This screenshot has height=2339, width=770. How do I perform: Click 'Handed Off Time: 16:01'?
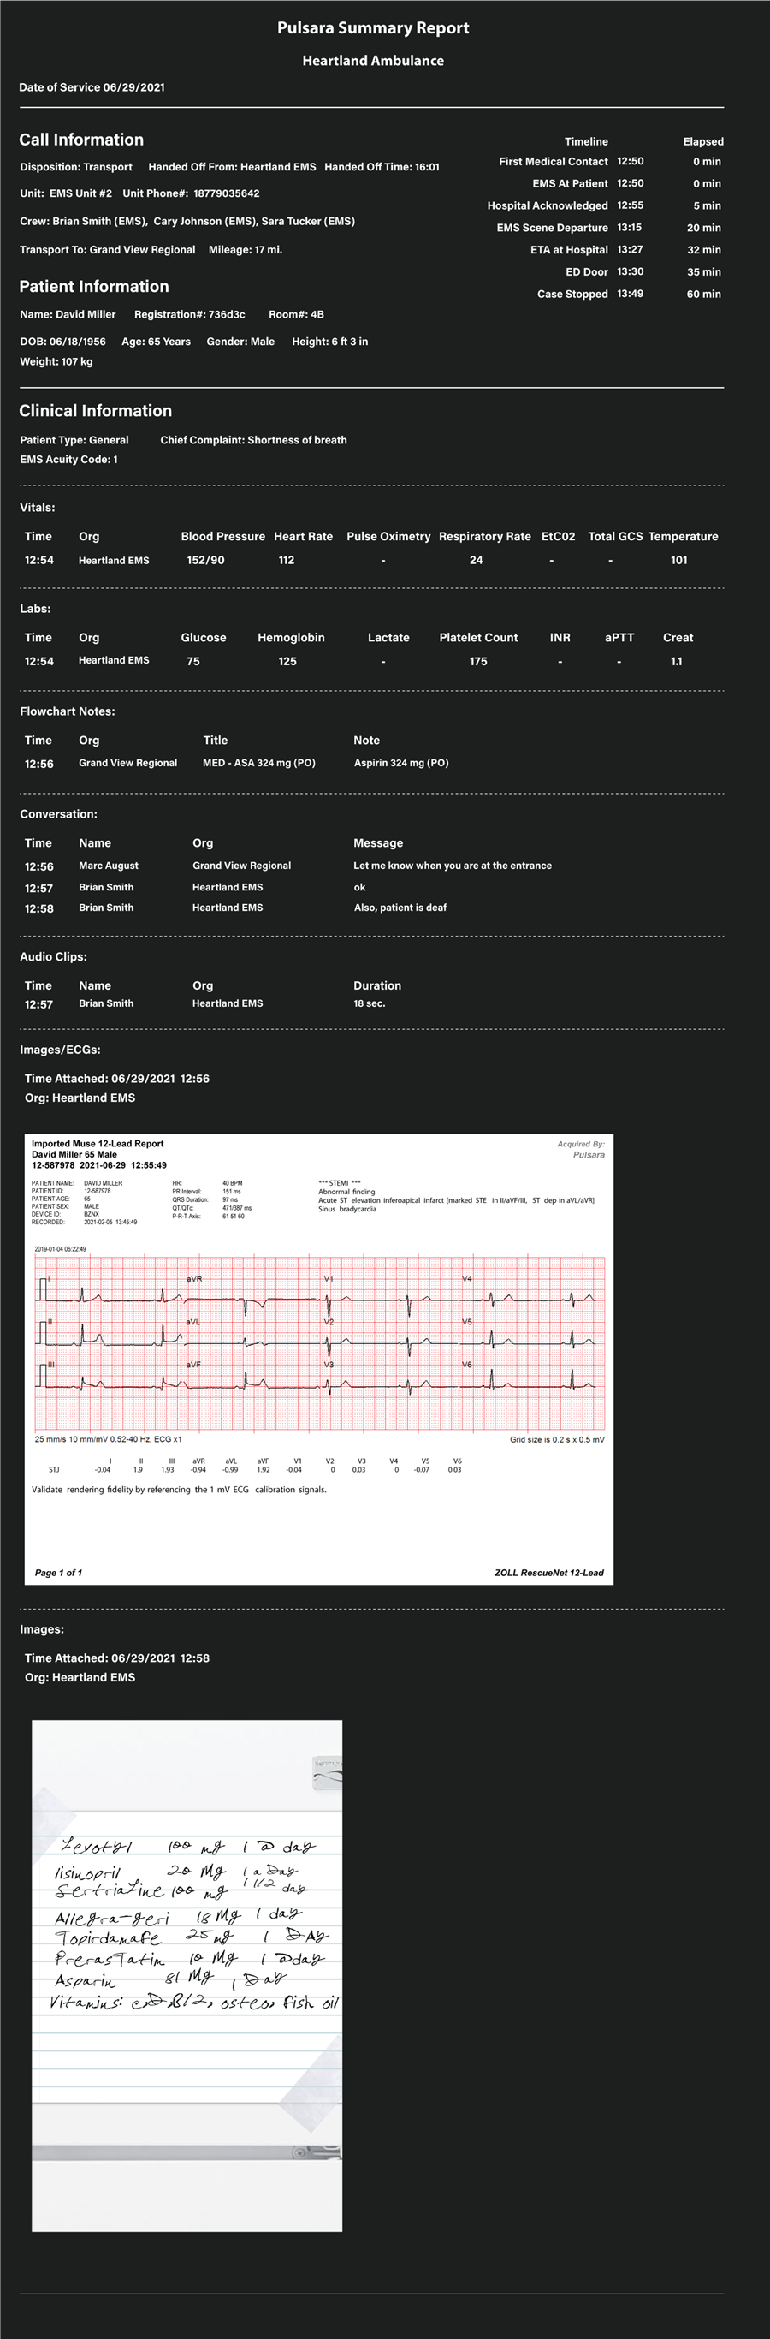382,167
